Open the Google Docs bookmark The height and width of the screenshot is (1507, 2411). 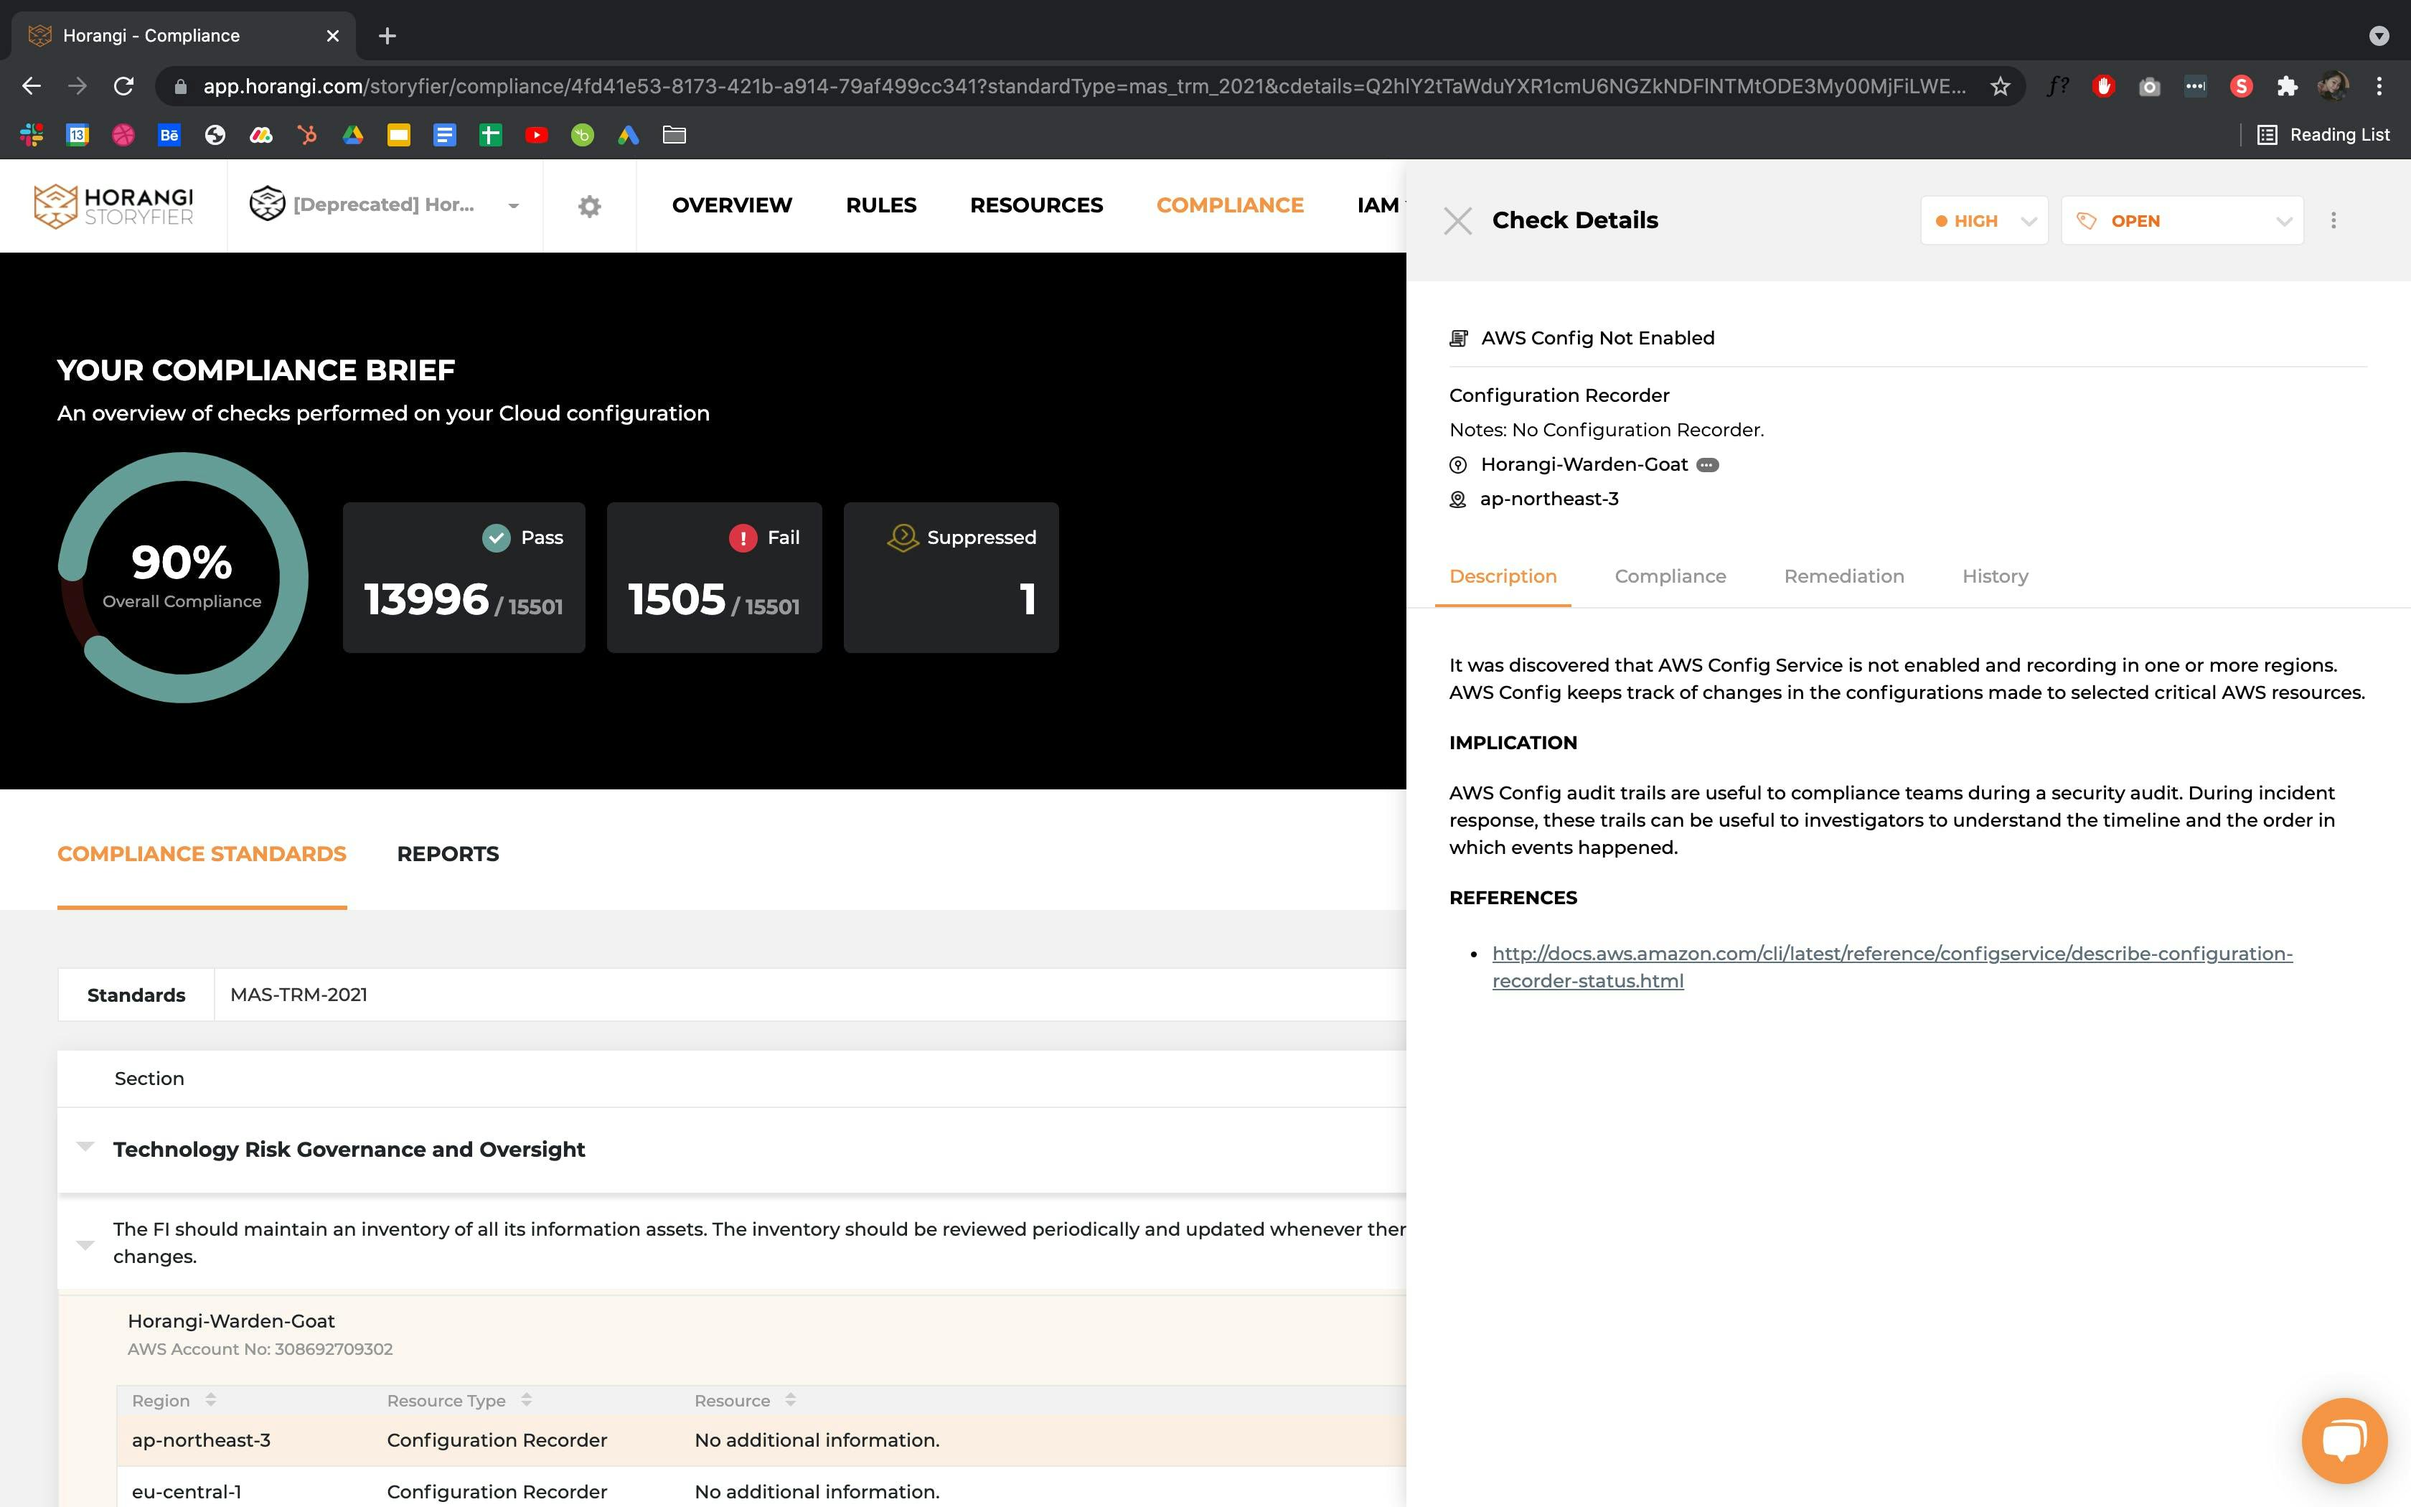click(444, 135)
